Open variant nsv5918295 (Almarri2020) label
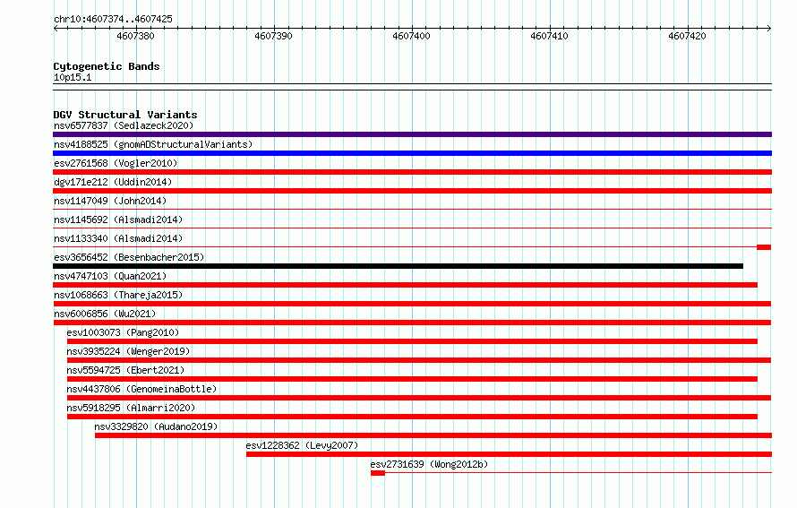The height and width of the screenshot is (508, 797). point(131,408)
